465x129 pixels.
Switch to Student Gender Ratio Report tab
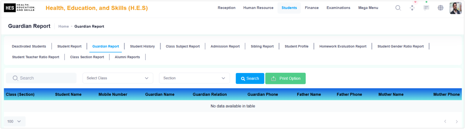pos(401,46)
